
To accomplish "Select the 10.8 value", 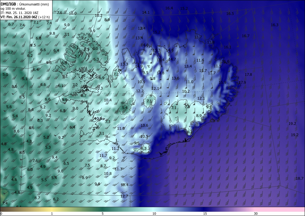I will click(x=108, y=174).
